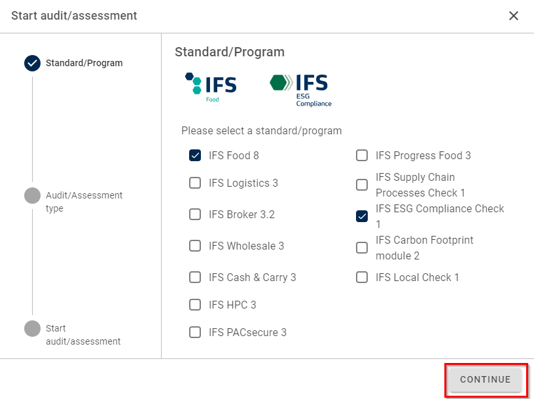Enable the IFS Logistics 3 checkbox
Viewport: 534px width, 399px height.
195,183
